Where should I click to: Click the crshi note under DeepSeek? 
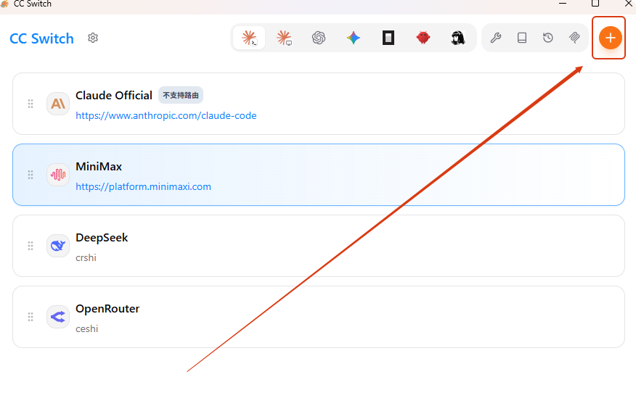pos(86,257)
